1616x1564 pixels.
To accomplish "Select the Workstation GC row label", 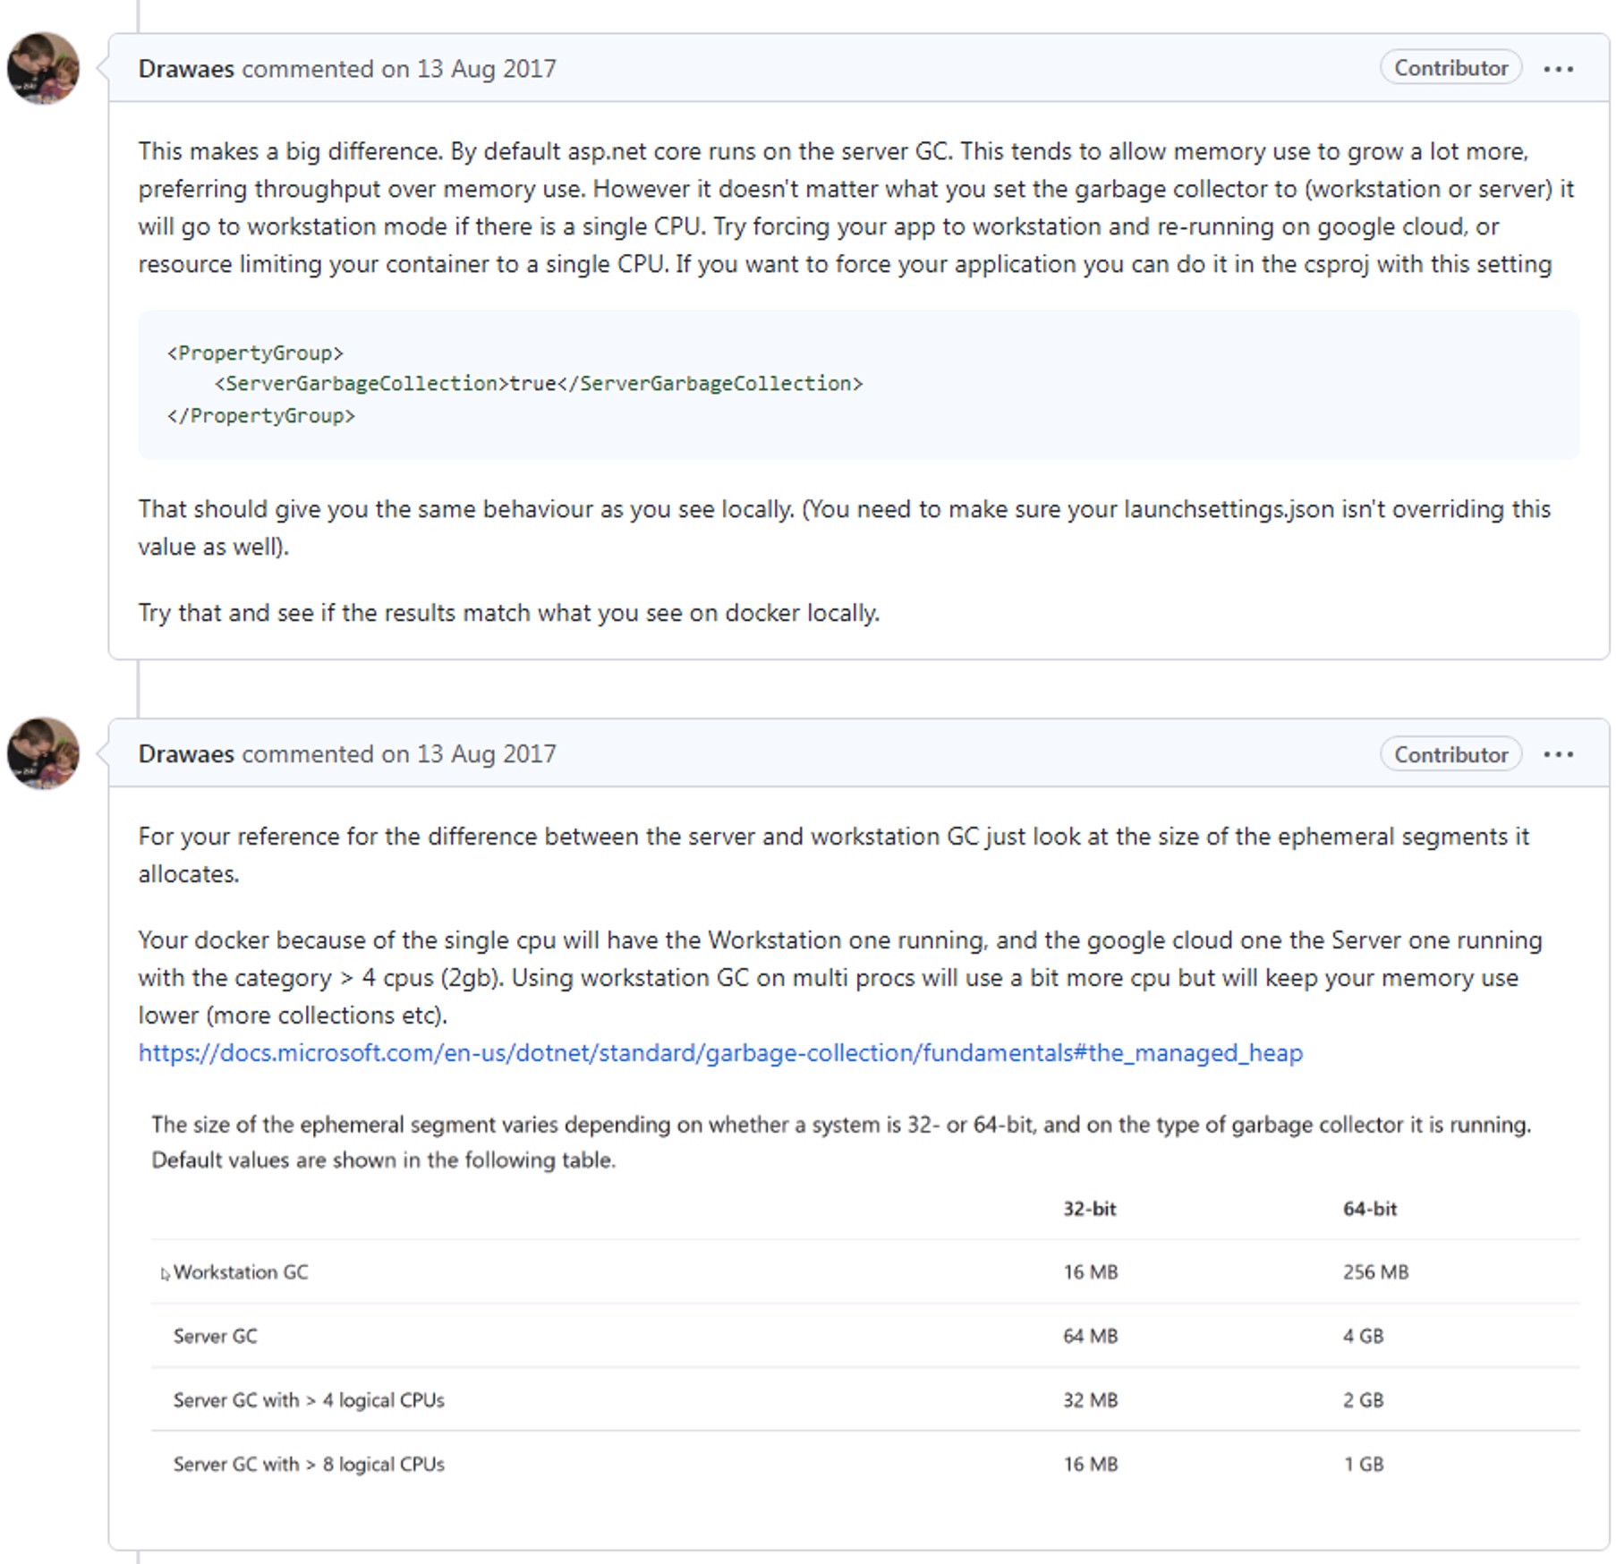I will (240, 1271).
